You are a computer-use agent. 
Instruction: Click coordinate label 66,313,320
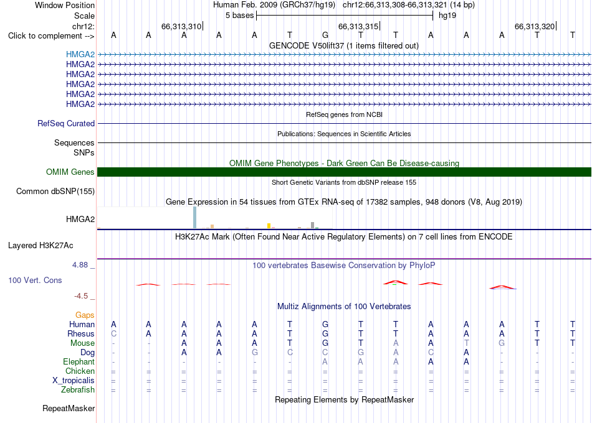tap(535, 26)
